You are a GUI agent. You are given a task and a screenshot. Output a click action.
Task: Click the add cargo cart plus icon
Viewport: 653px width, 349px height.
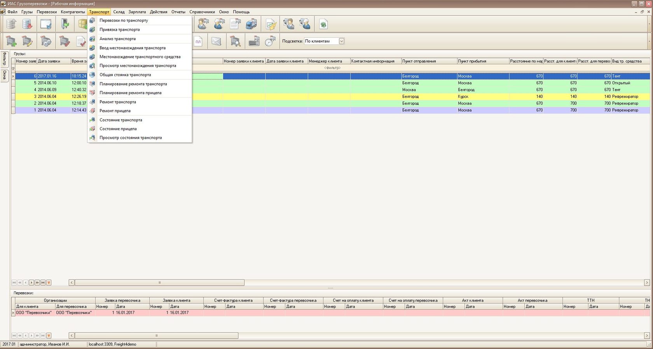11,41
